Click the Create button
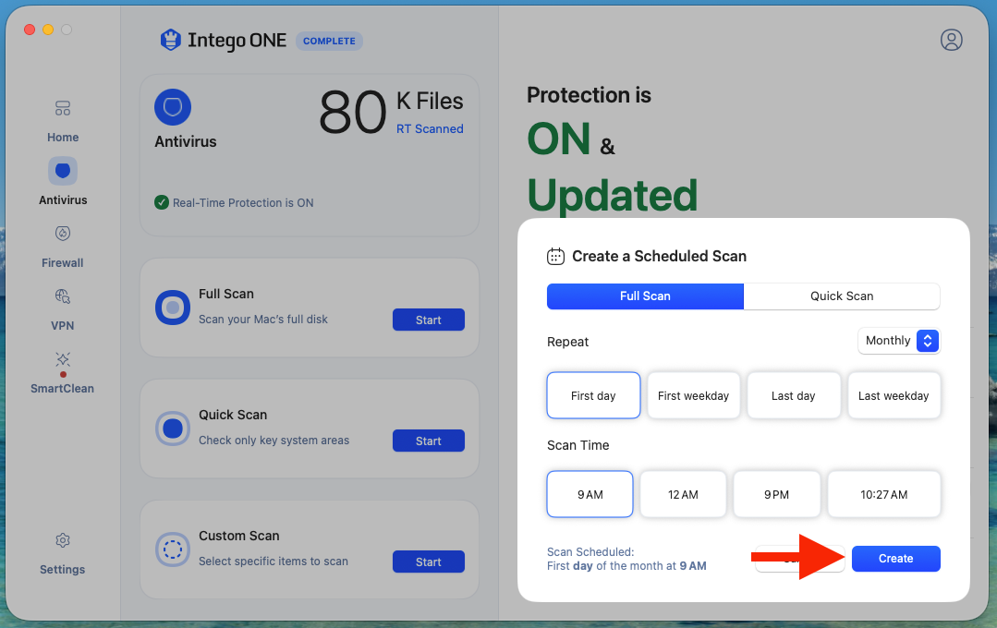Image resolution: width=997 pixels, height=628 pixels. point(896,559)
